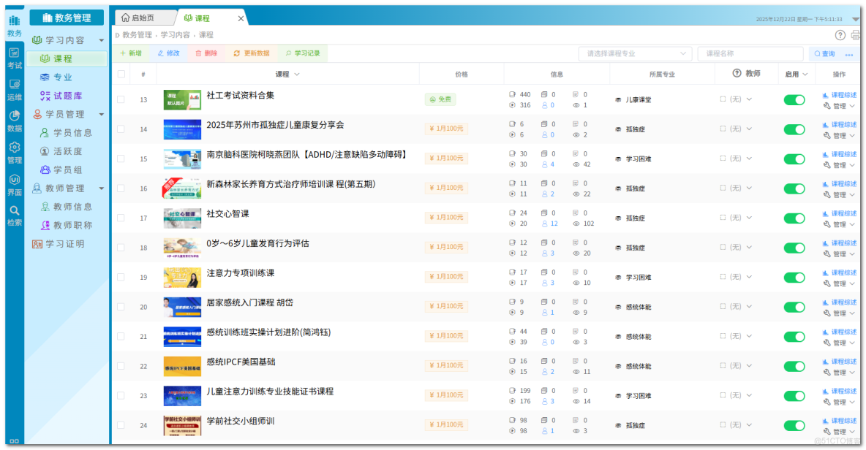Open the 请选择课程专业 dropdown
866x450 pixels.
tap(634, 53)
